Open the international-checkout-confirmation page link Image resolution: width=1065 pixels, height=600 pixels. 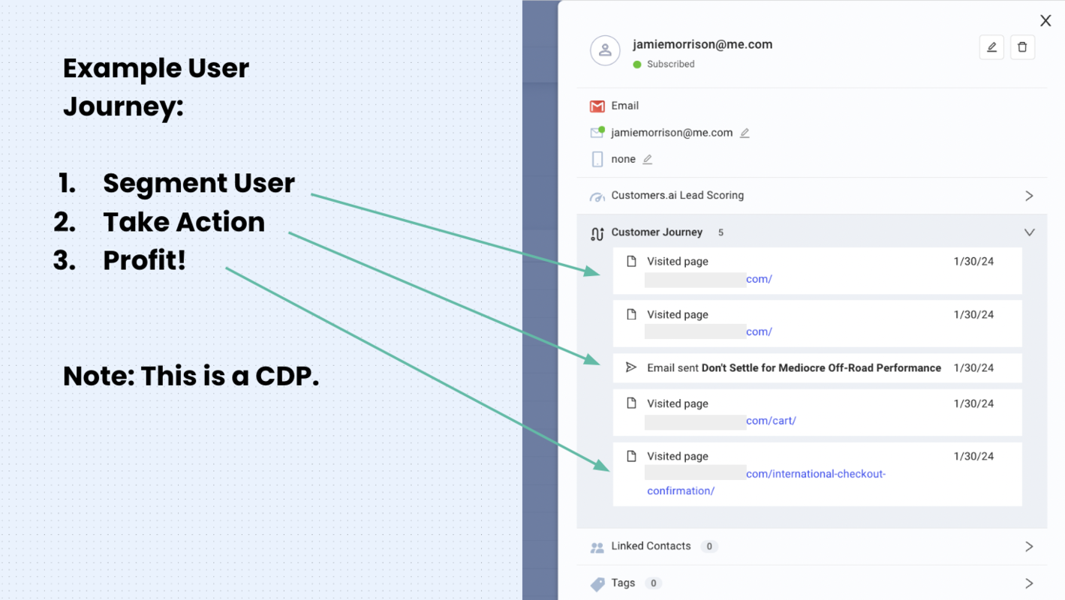[x=816, y=473]
